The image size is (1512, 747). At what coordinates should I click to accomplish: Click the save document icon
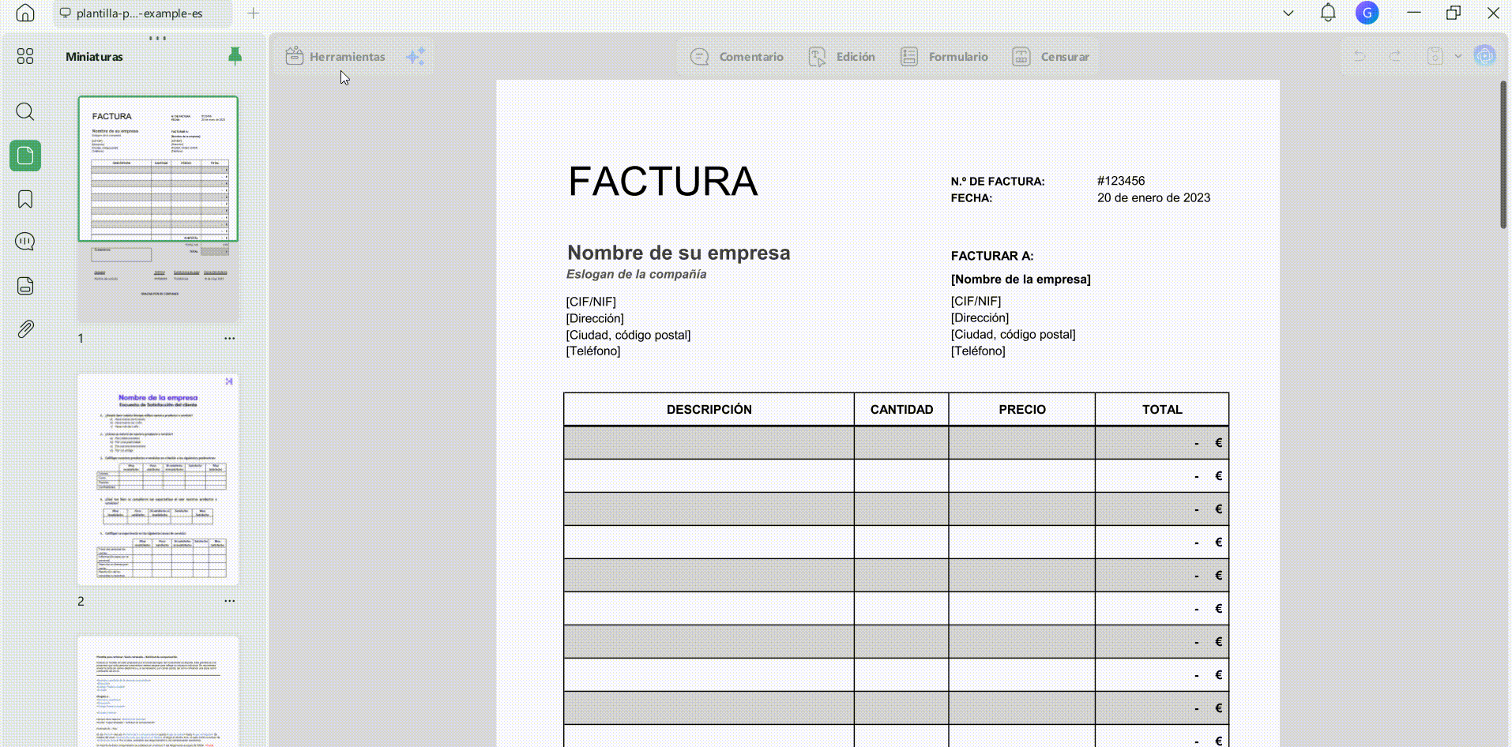coord(1435,56)
